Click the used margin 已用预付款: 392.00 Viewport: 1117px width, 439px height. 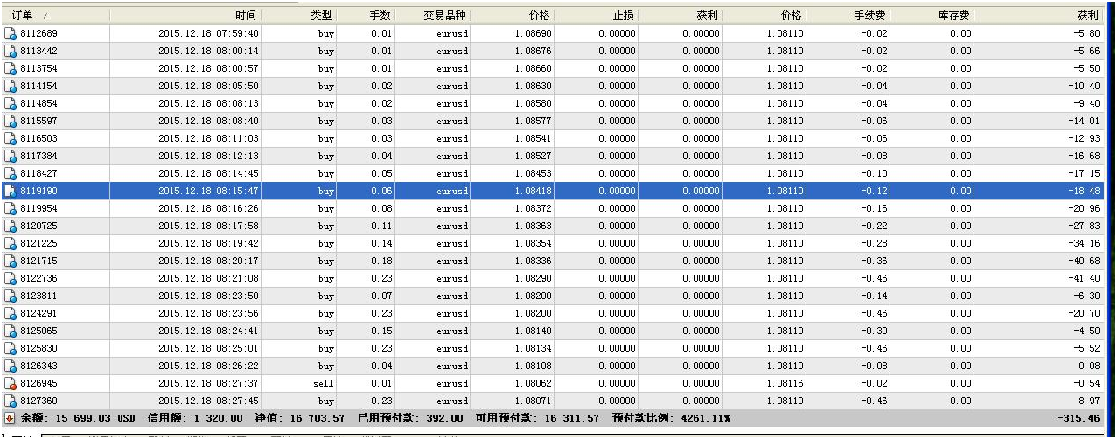click(x=410, y=418)
